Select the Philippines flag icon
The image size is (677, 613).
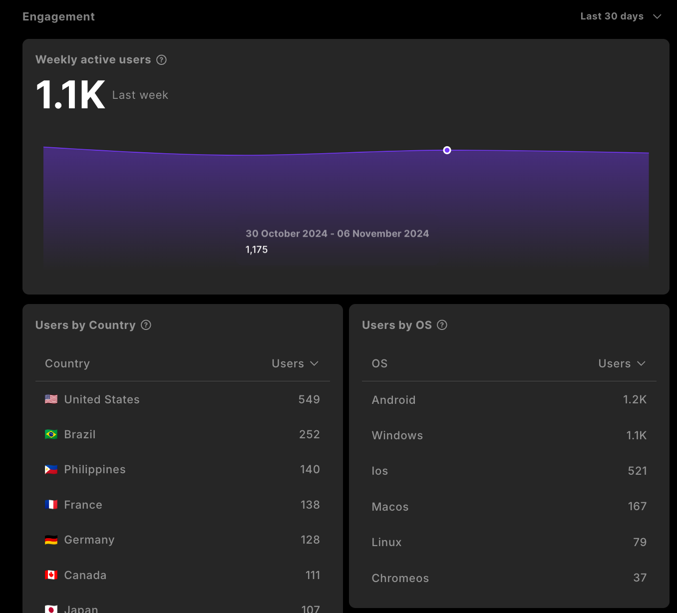point(50,469)
